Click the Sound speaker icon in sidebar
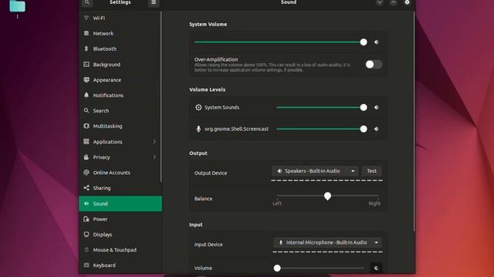The image size is (494, 277). pyautogui.click(x=86, y=203)
